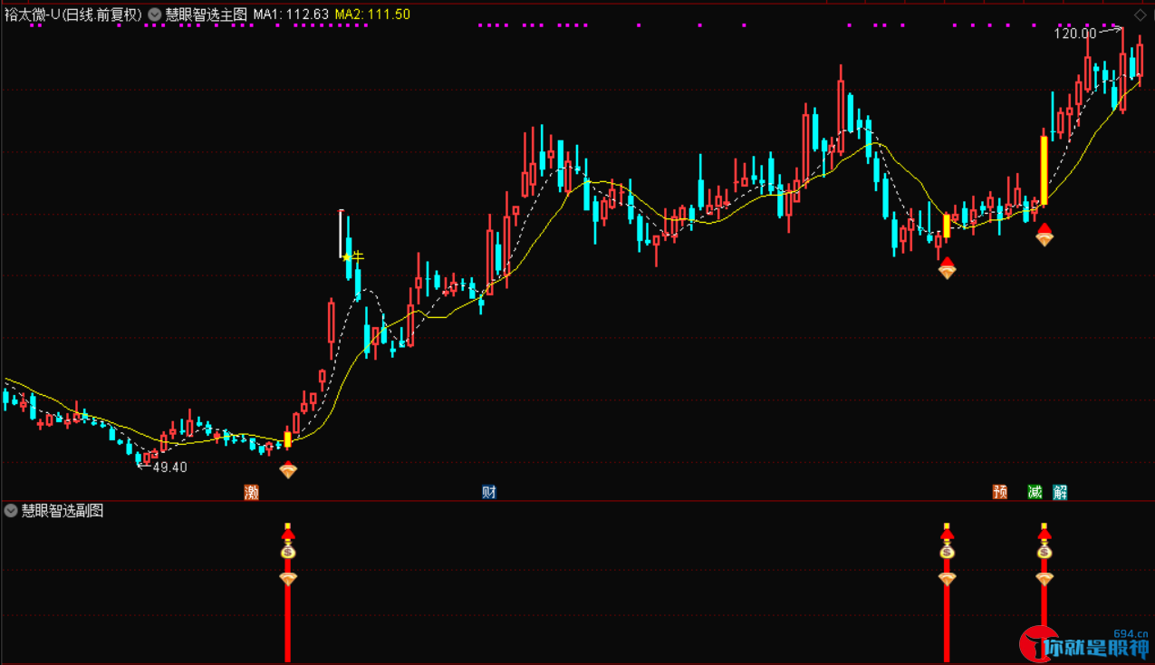
Task: Click the yellow MA2: 111.50 value
Action: (x=372, y=14)
